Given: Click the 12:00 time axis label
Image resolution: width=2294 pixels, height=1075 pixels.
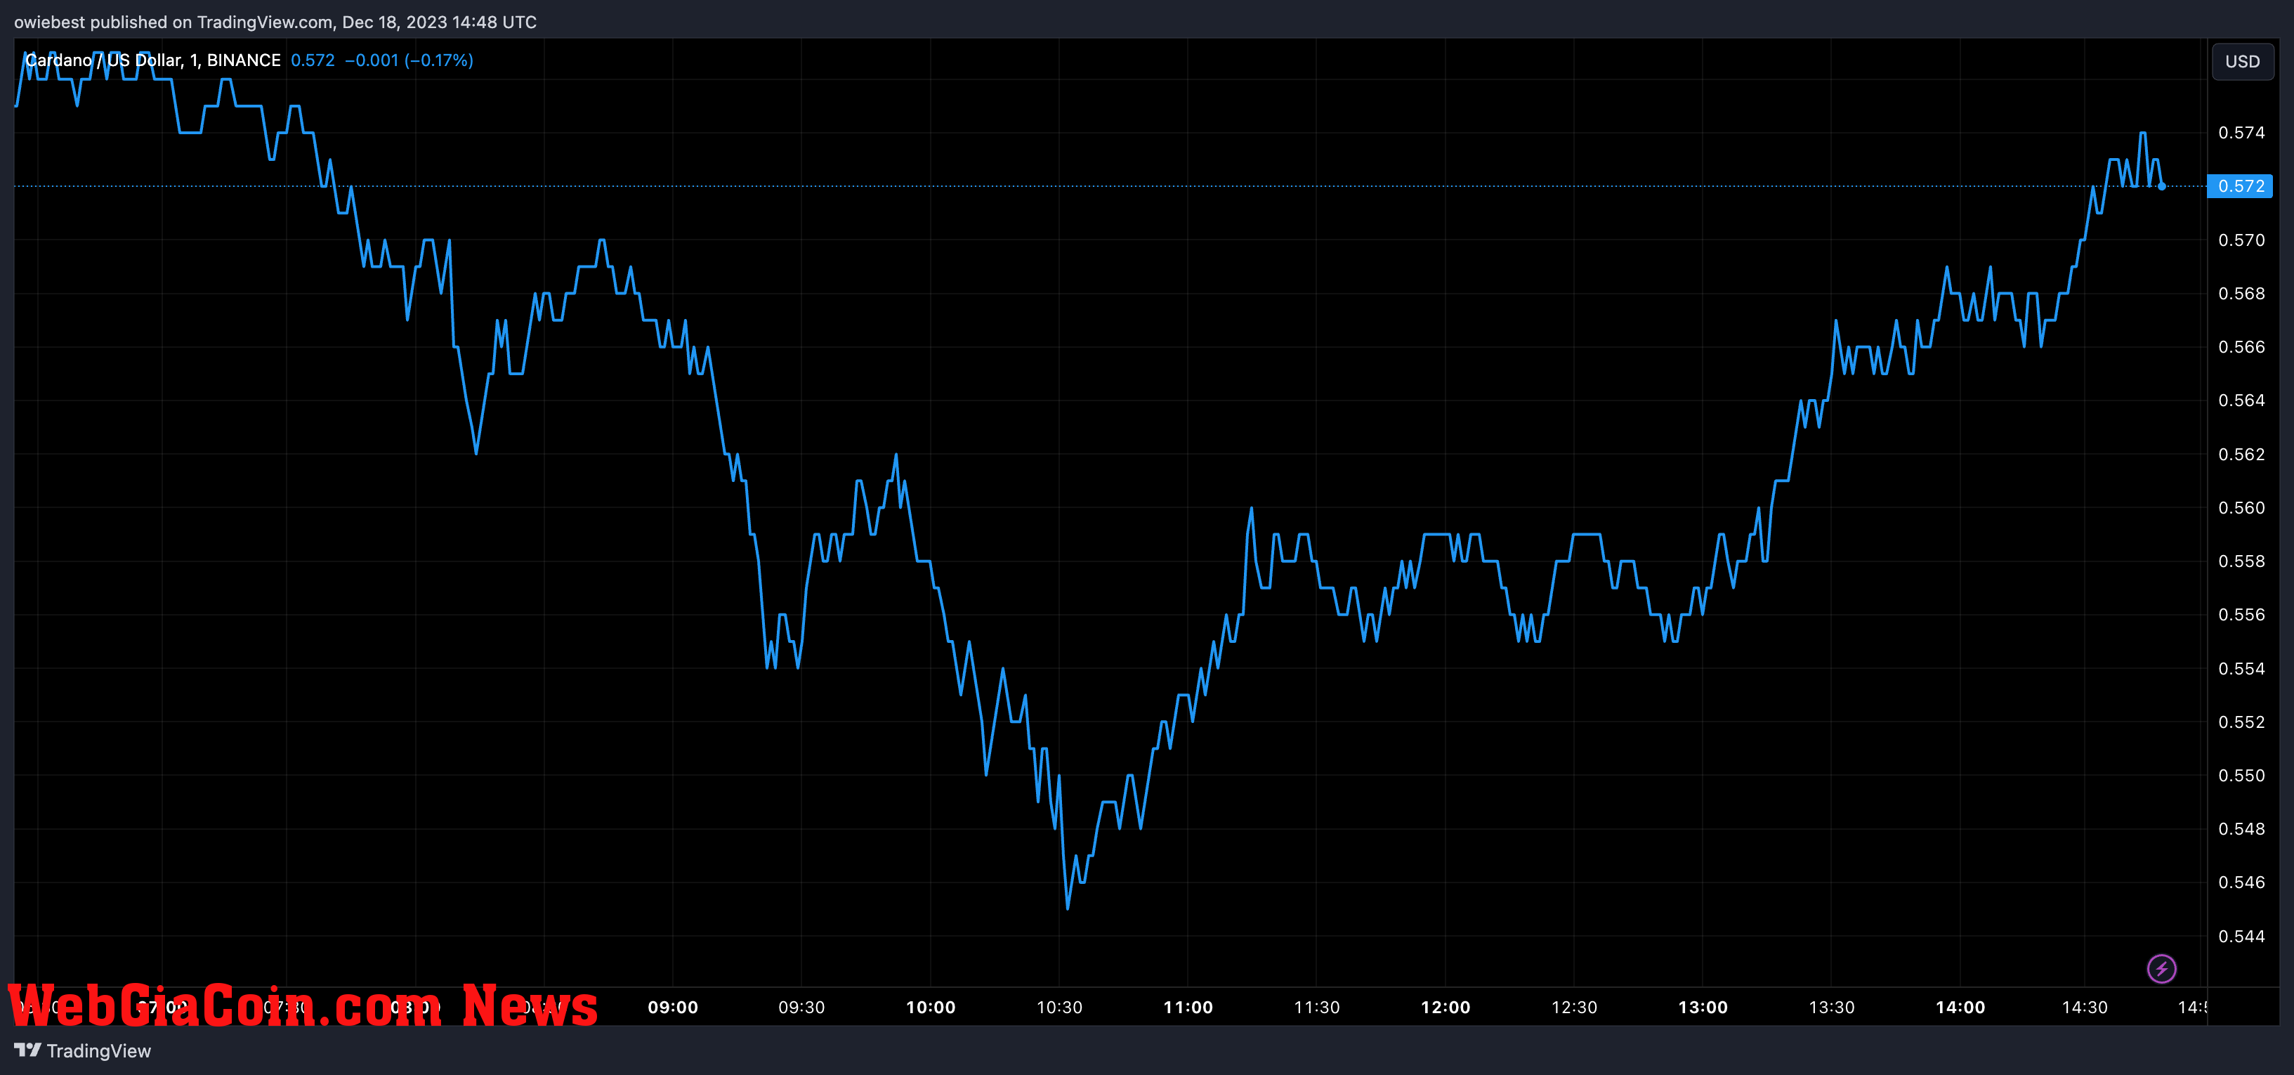Looking at the screenshot, I should pyautogui.click(x=1446, y=1008).
